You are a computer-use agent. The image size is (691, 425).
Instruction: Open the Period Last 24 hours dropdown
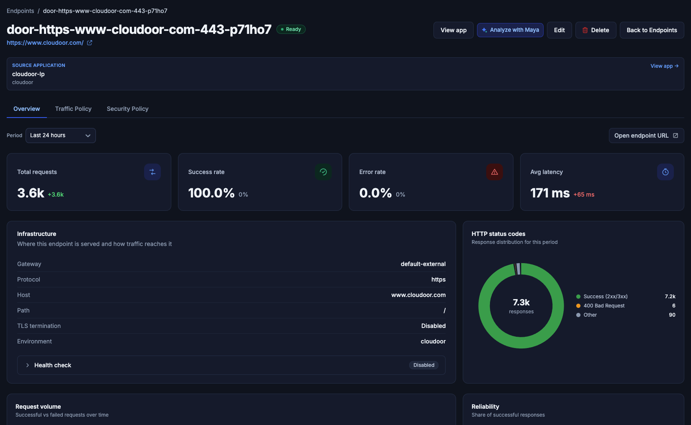[61, 136]
